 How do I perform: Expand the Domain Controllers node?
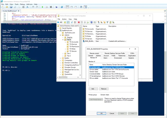61,63
